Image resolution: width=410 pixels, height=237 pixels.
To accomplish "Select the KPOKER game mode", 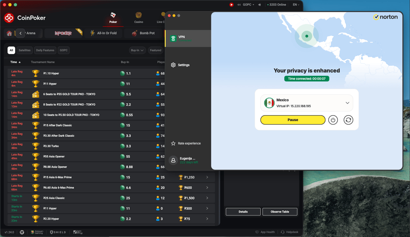I will coord(63,33).
